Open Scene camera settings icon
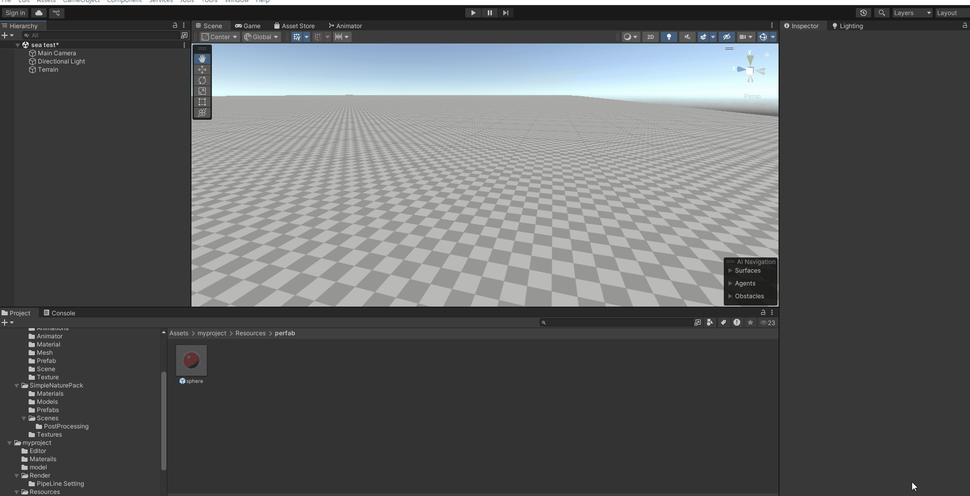The image size is (970, 496). pos(743,37)
